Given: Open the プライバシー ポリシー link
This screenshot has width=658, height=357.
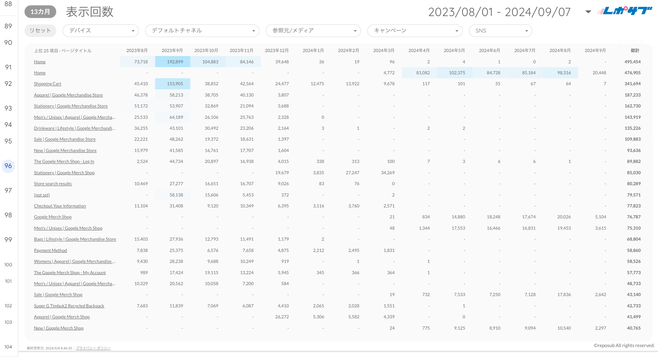Looking at the screenshot, I should tap(93, 348).
